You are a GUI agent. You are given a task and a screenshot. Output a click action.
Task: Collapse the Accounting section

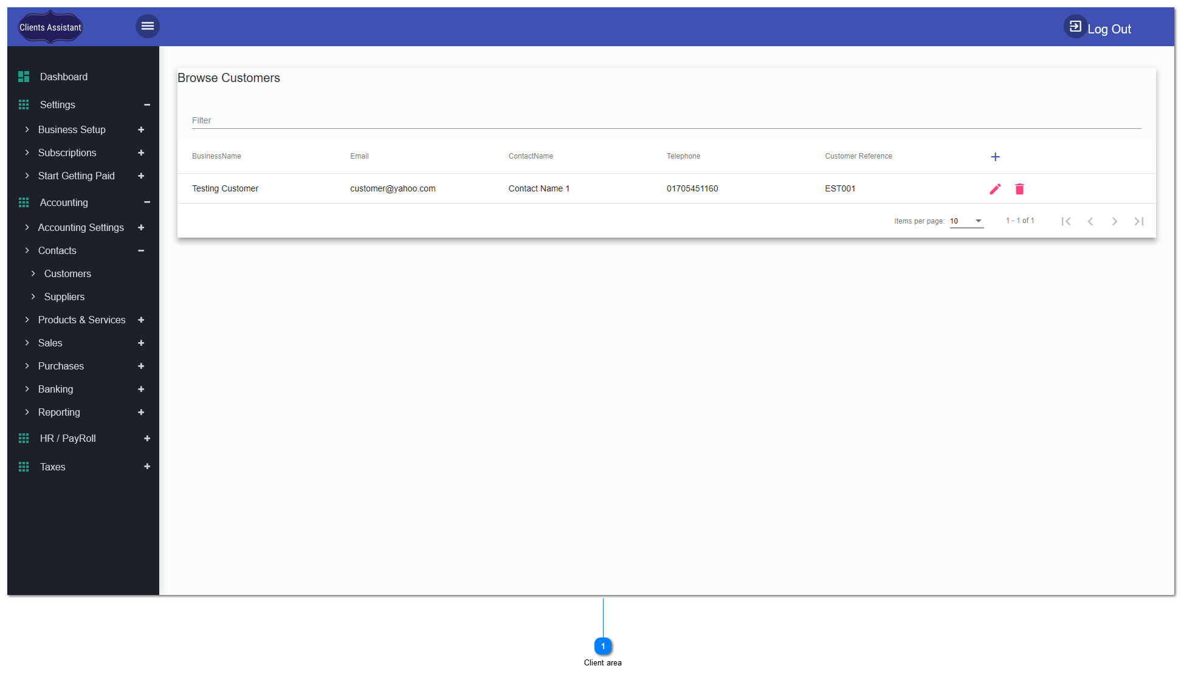tap(147, 202)
